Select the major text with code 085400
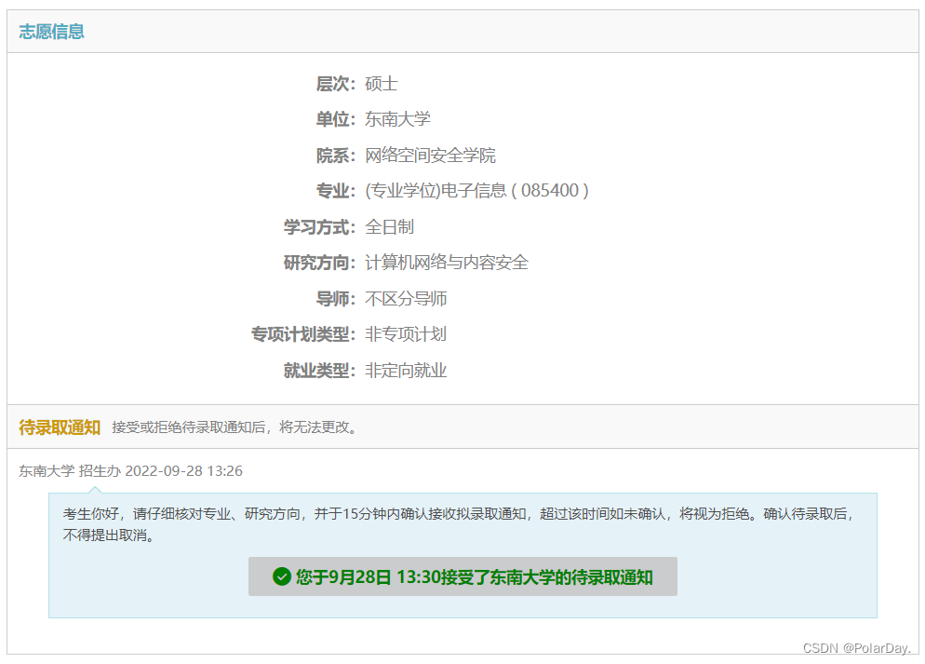This screenshot has height=664, width=925. pos(476,191)
